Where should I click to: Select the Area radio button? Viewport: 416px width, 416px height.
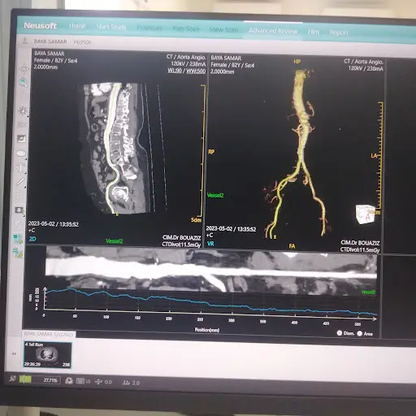[360, 333]
